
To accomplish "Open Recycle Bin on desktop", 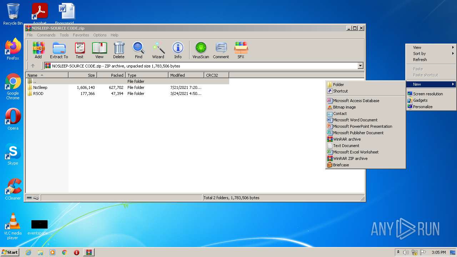I will point(13,14).
